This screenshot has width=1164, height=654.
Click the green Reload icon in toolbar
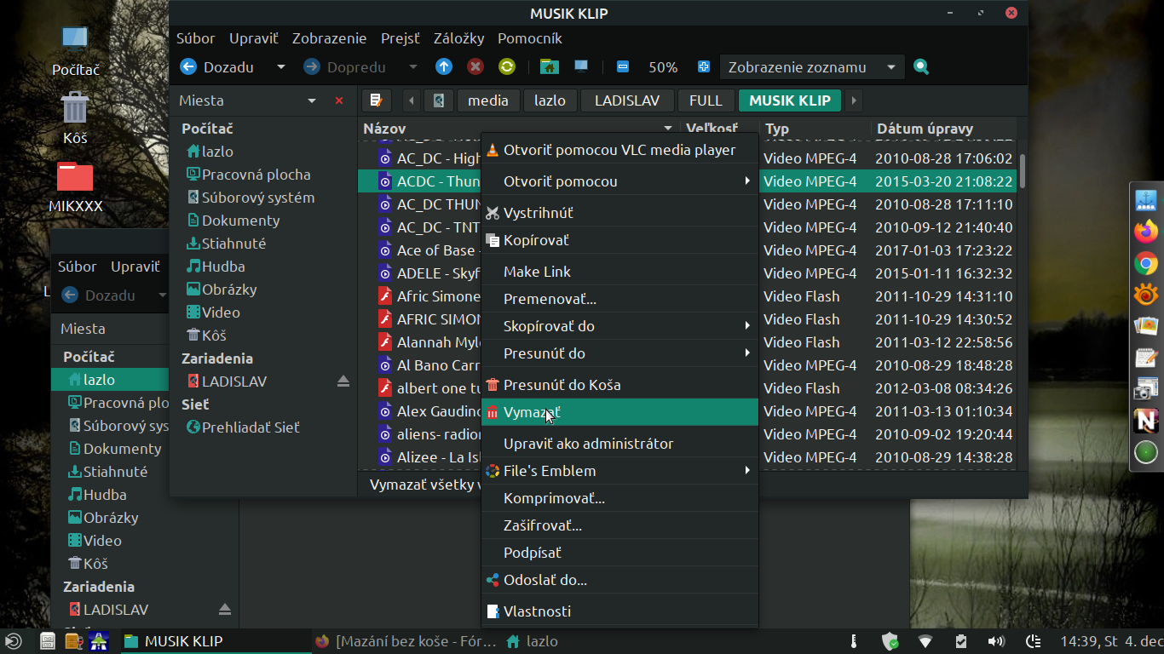pos(507,67)
